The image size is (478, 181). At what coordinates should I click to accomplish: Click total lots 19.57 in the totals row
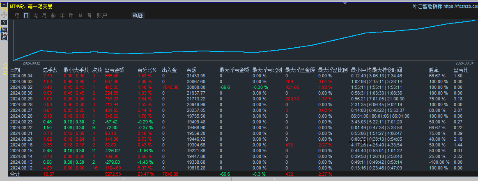(49, 174)
